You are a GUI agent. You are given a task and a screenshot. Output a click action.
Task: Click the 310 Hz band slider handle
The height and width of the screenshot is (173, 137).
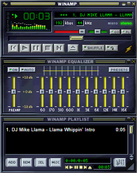pos(60,92)
